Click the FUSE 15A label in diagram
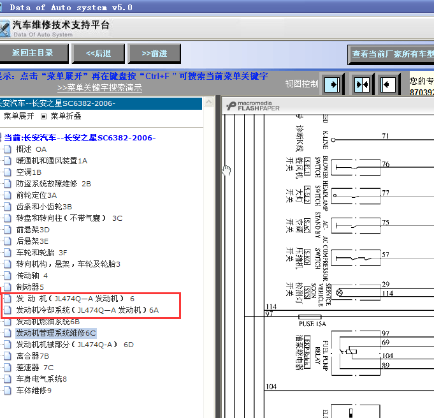 tap(312, 324)
